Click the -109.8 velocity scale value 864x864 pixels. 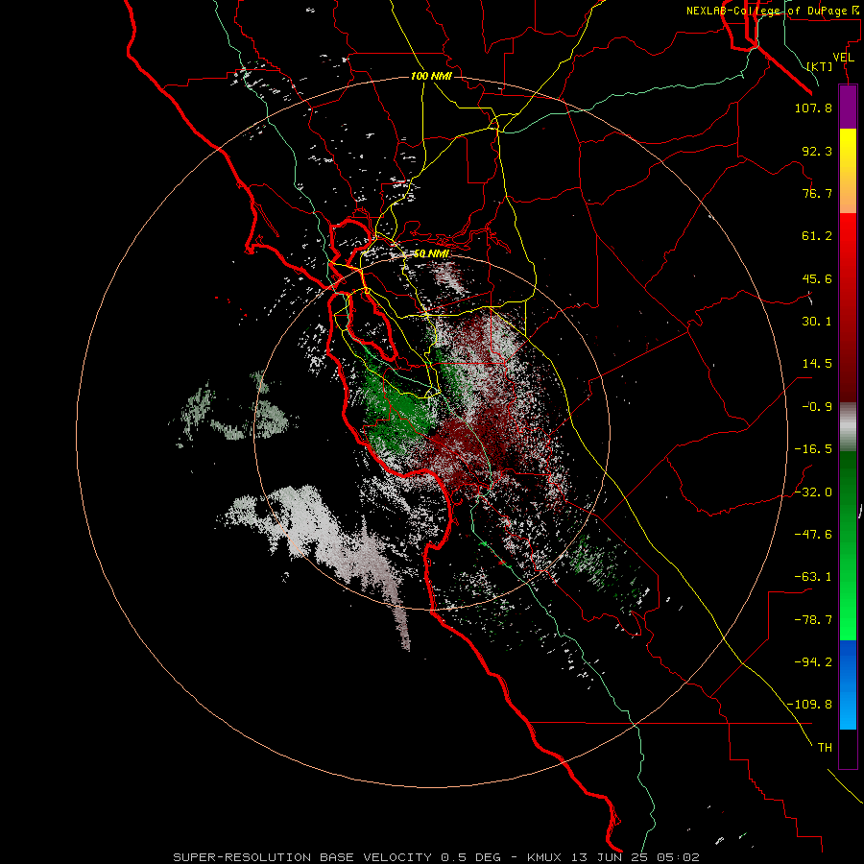[x=809, y=705]
